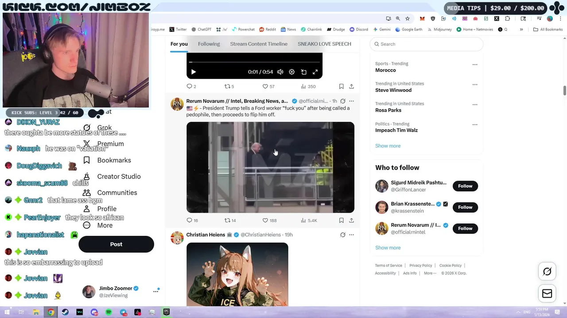Open Stream Content Timeline tab

point(259,44)
